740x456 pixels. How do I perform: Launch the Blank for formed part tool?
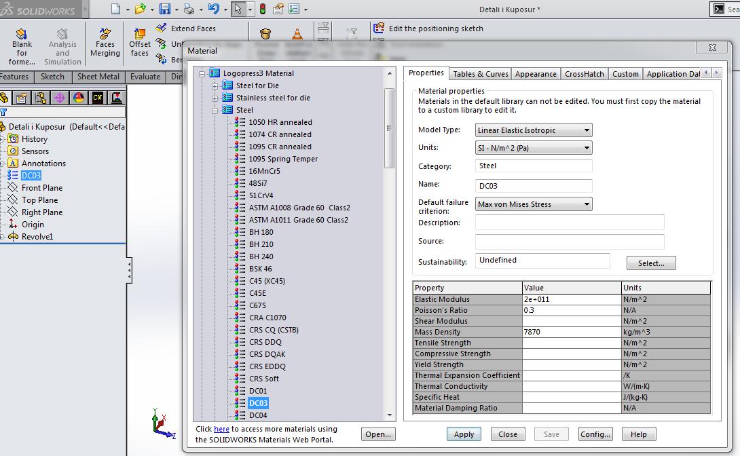coord(22,47)
